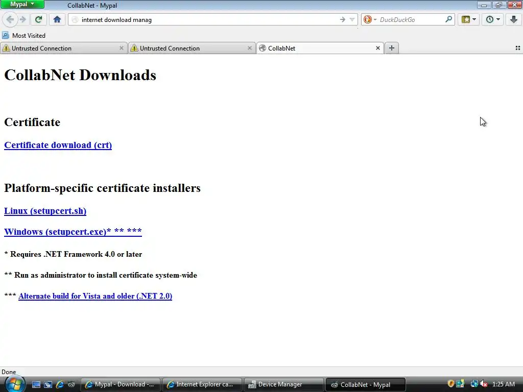Viewport: 523px width, 392px height.
Task: Open the Most Visited bookmarks folder
Action: point(23,35)
